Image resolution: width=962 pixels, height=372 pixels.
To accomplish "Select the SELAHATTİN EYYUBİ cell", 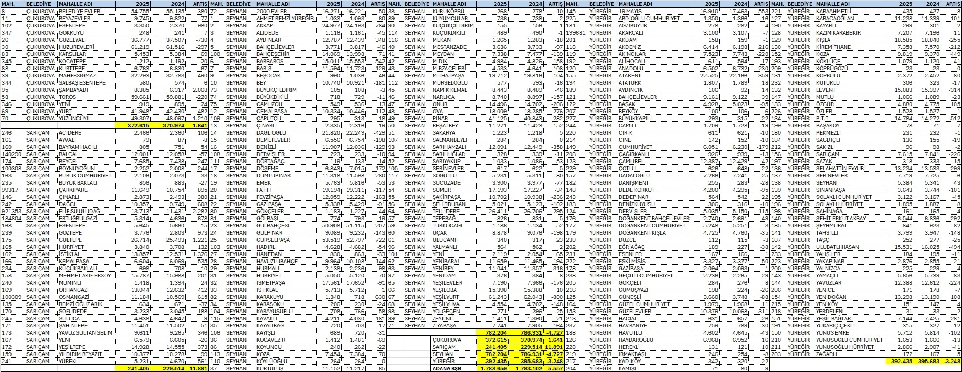I will 842,168.
